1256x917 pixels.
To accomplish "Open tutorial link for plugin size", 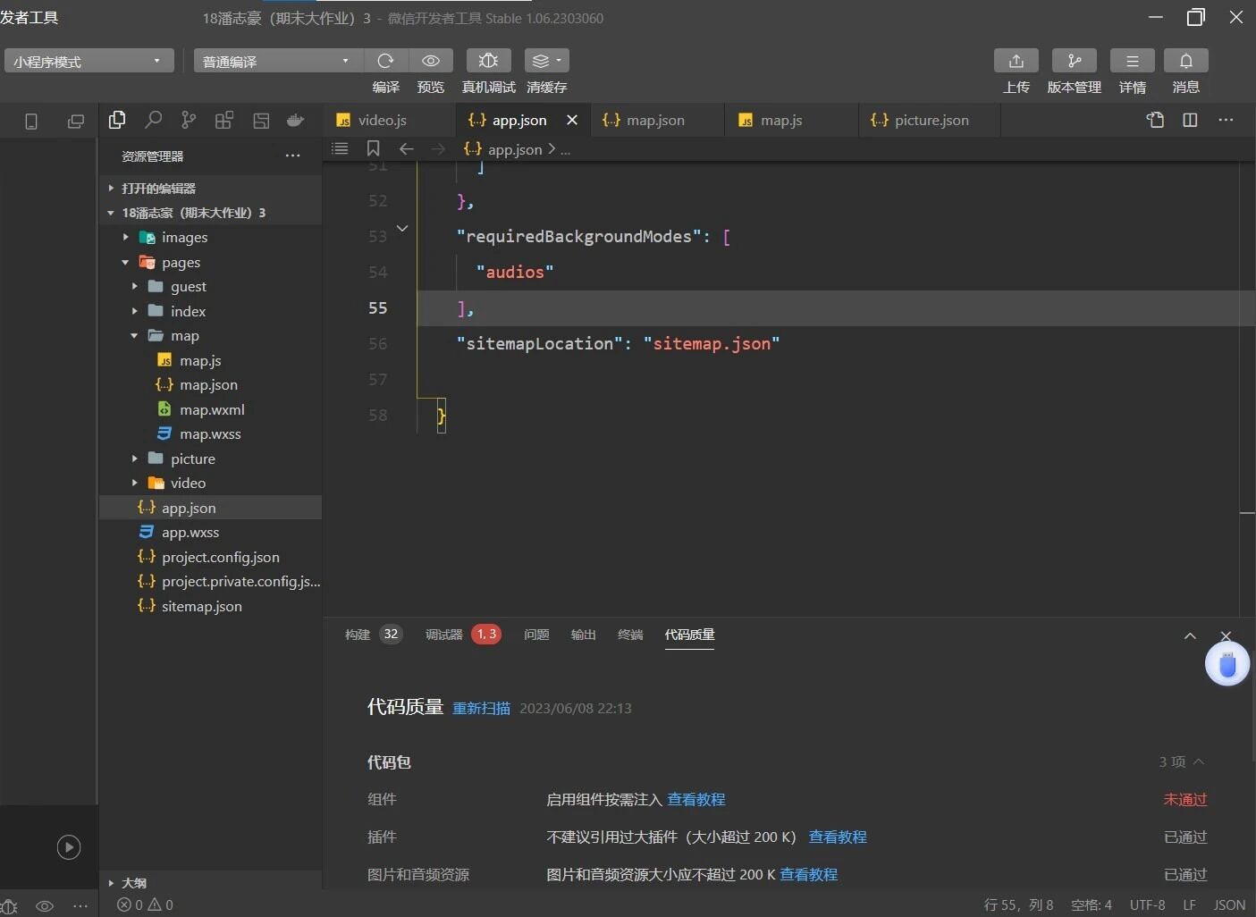I will click(838, 837).
